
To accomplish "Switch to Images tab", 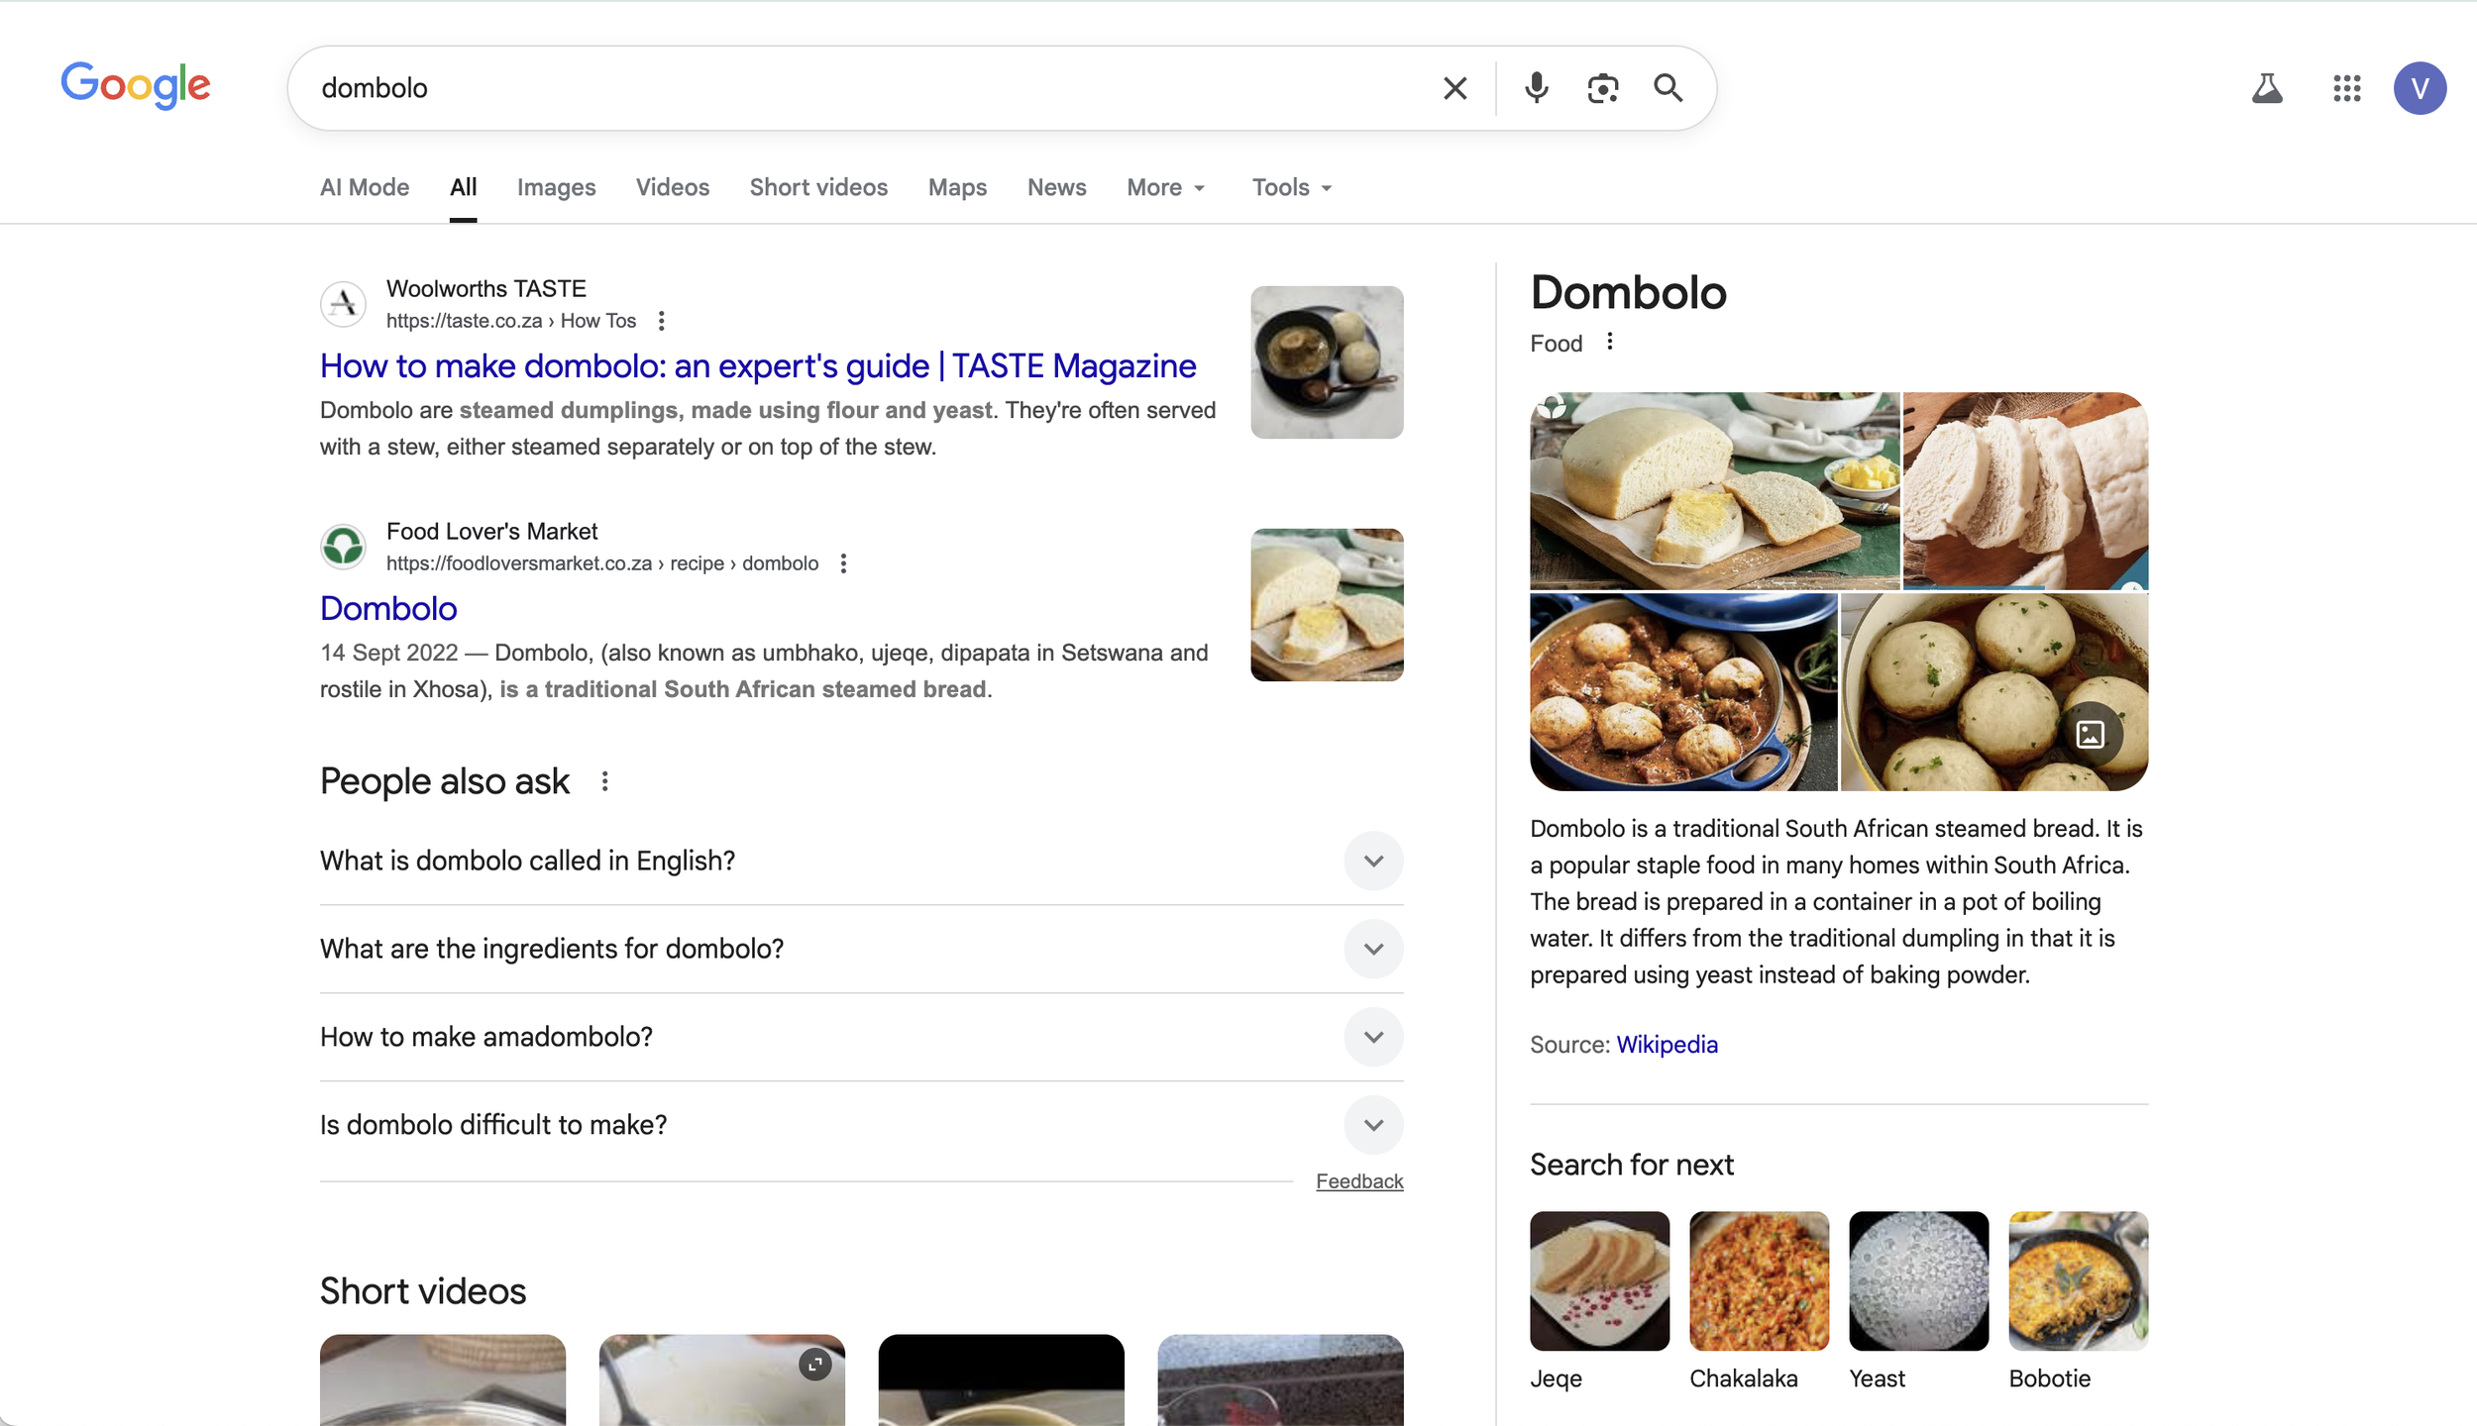I will point(556,187).
